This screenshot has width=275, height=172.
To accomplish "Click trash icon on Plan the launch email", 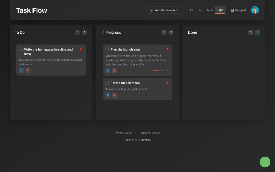I will coord(114,71).
